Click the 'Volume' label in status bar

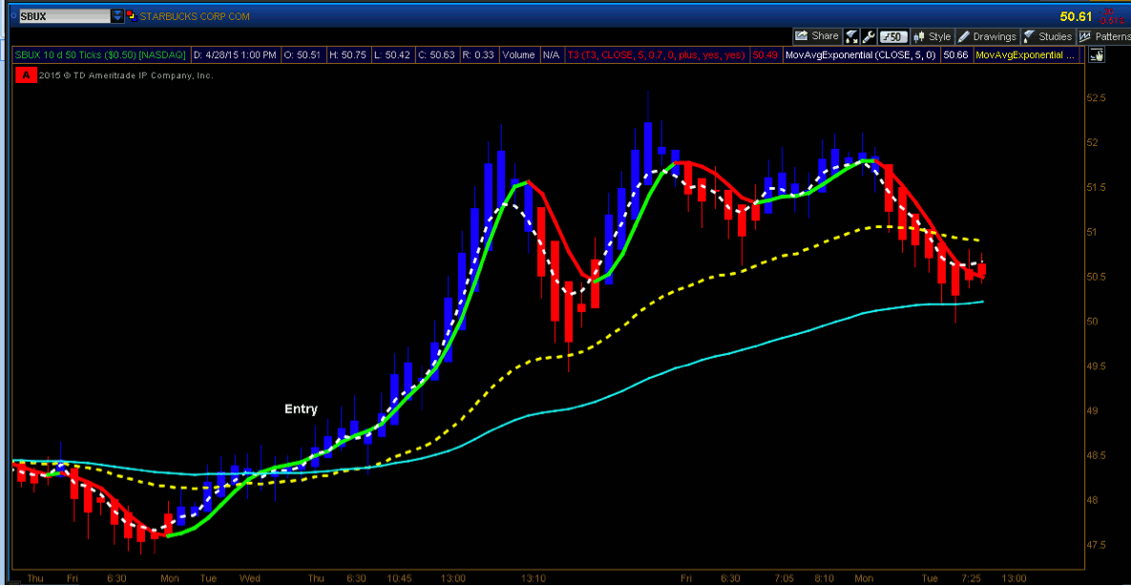(x=518, y=54)
